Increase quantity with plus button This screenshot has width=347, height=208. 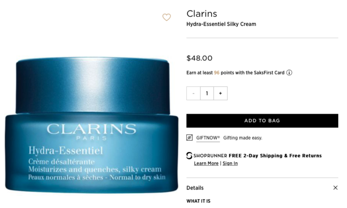coord(221,93)
